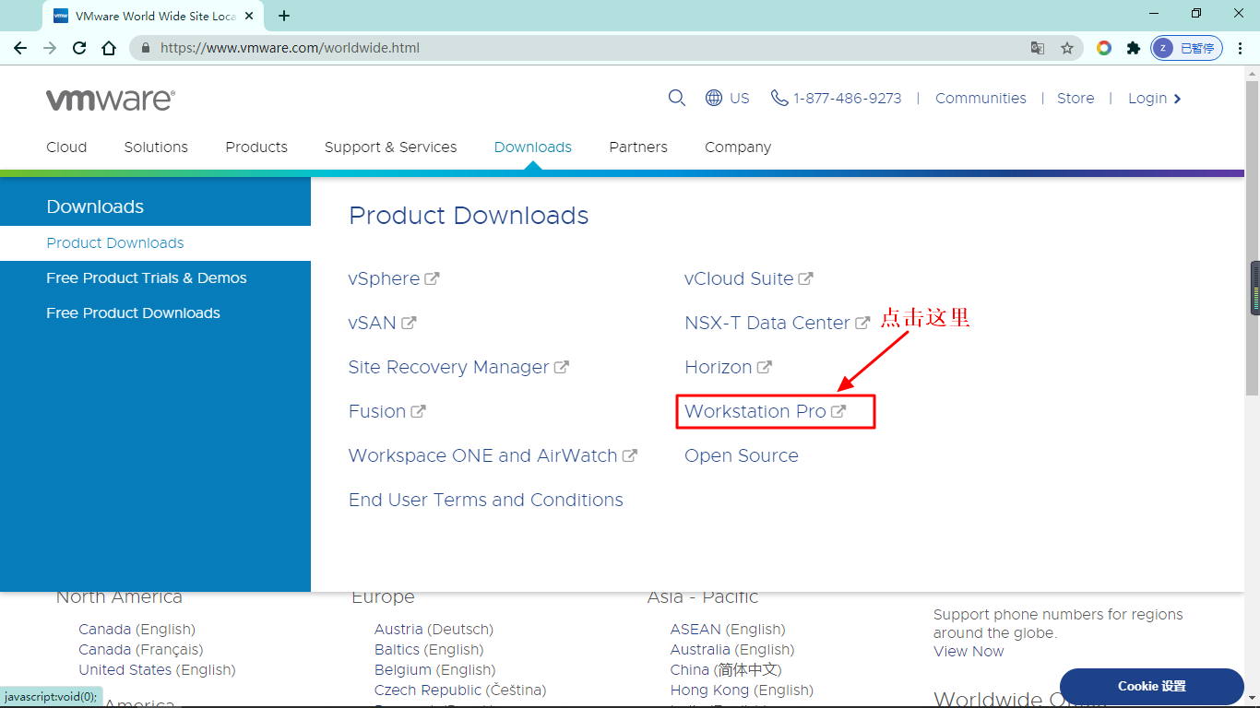Bookmark this page with star icon
The height and width of the screenshot is (708, 1260).
1067,48
